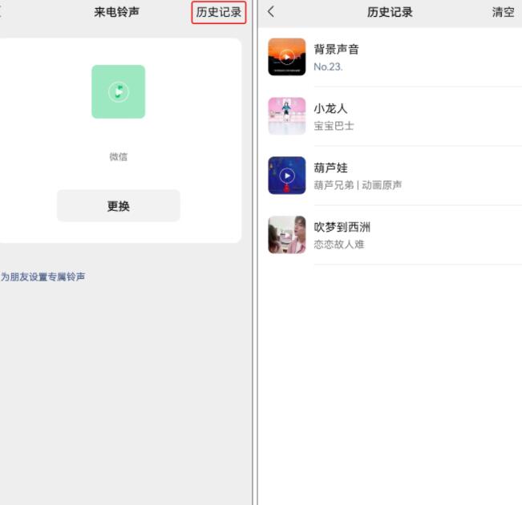
Task: Choose the 吹梦到西洲 title text
Action: (342, 227)
